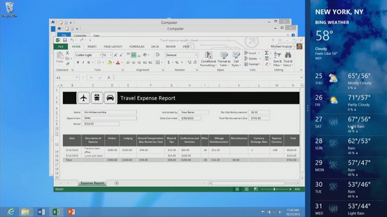
Task: Open Excel Help question mark
Action: pos(273,40)
